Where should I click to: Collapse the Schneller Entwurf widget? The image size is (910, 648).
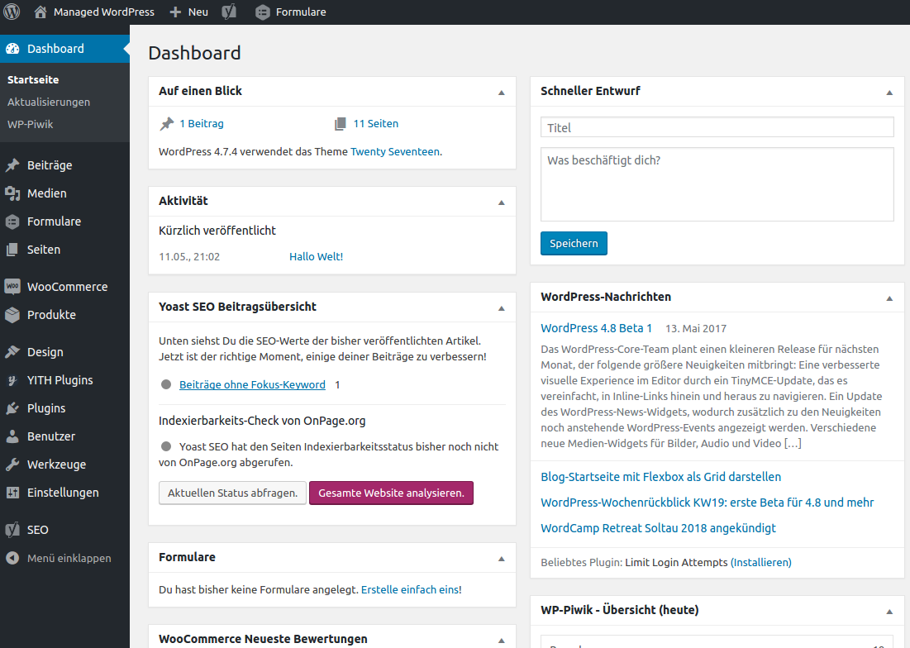[889, 93]
